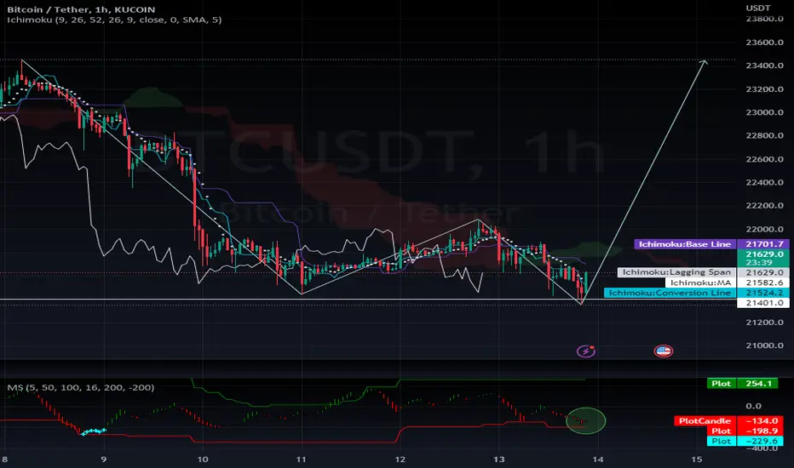This screenshot has height=468, width=794.
Task: Click the 22200.0 price axis label
Action: pos(765,205)
